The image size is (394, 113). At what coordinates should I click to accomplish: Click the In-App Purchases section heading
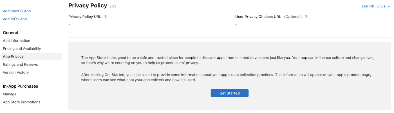tap(21, 86)
